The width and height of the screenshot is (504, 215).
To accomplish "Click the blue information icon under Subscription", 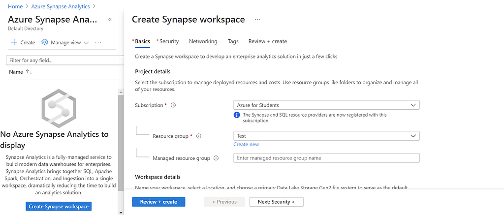I will [237, 115].
